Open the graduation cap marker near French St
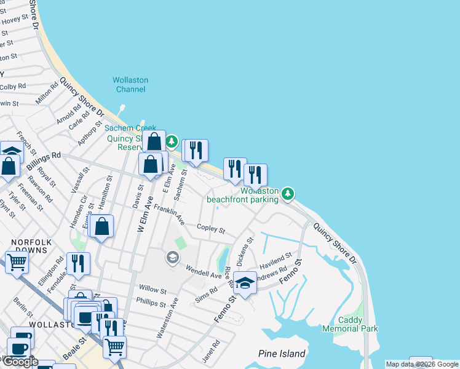 12,150
